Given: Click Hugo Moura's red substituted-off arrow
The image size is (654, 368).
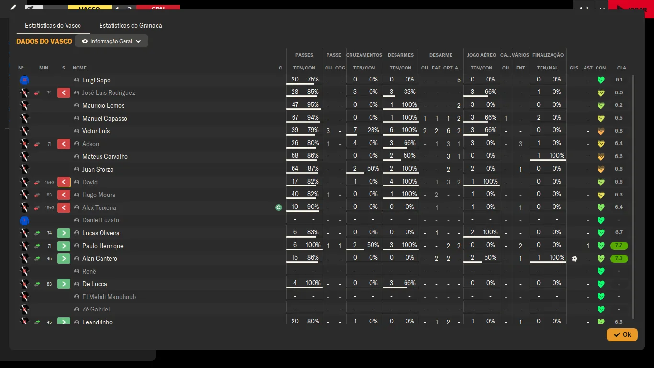Looking at the screenshot, I should tap(64, 195).
